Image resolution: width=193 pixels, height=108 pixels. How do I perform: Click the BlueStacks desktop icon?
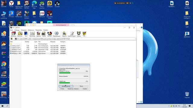coord(4,85)
